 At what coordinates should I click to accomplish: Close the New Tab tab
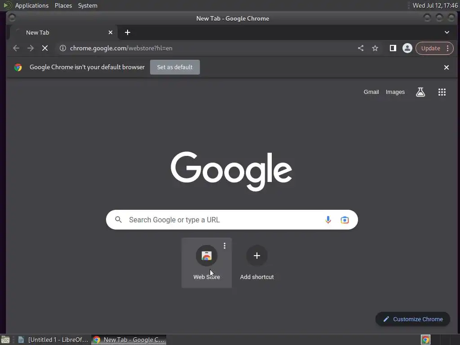click(x=111, y=32)
